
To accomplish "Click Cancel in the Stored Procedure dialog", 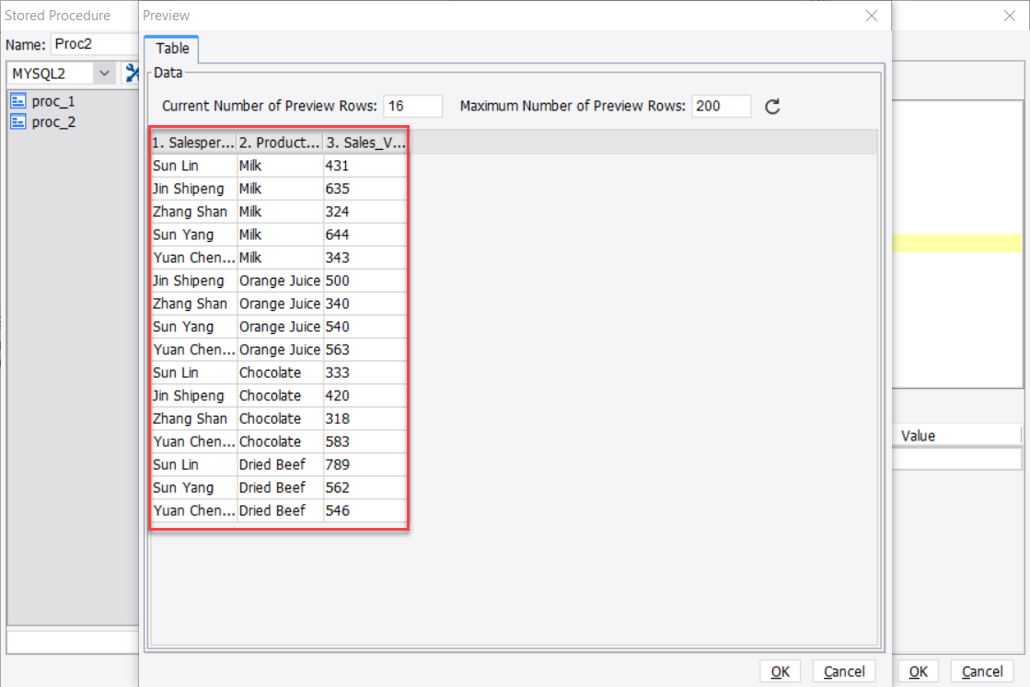I will pos(981,670).
